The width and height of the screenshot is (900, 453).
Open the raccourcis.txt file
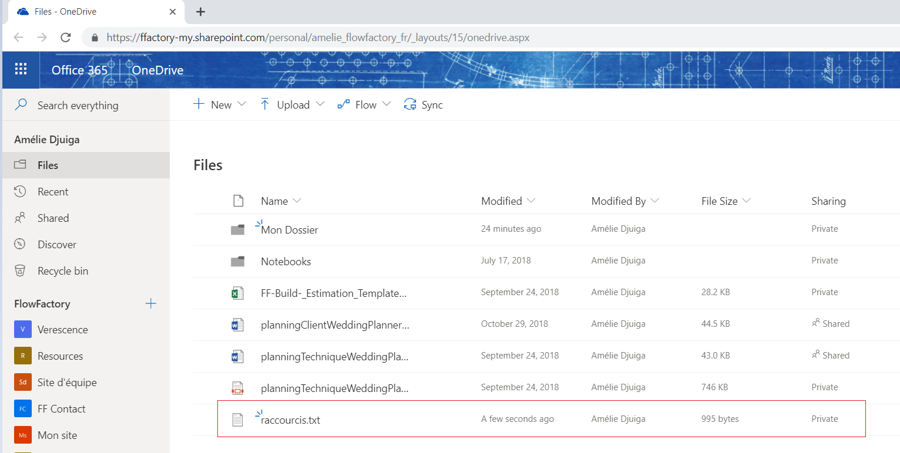[x=291, y=420]
